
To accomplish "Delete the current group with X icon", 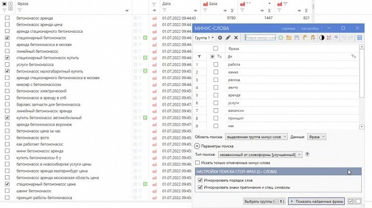I will point(236,38).
